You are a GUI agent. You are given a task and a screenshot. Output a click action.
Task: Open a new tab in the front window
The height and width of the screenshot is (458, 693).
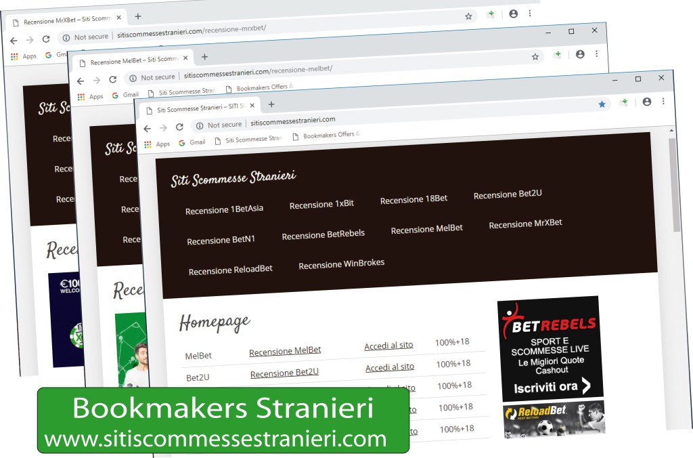[x=271, y=104]
